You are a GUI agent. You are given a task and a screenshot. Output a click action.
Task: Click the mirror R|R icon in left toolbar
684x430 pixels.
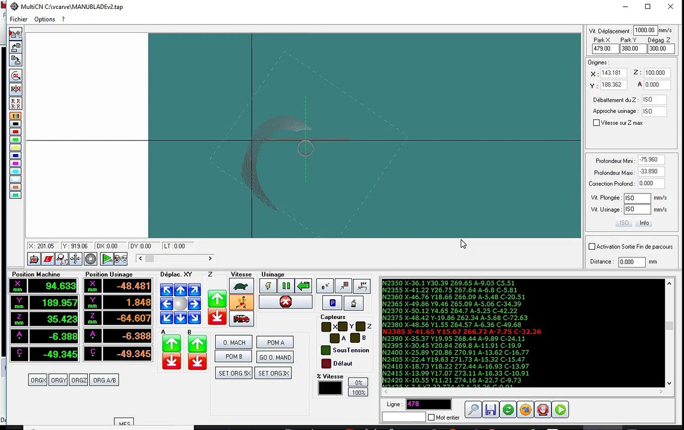point(16,89)
